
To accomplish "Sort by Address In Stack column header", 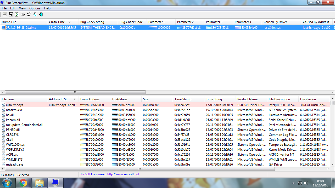I will click(x=63, y=99).
